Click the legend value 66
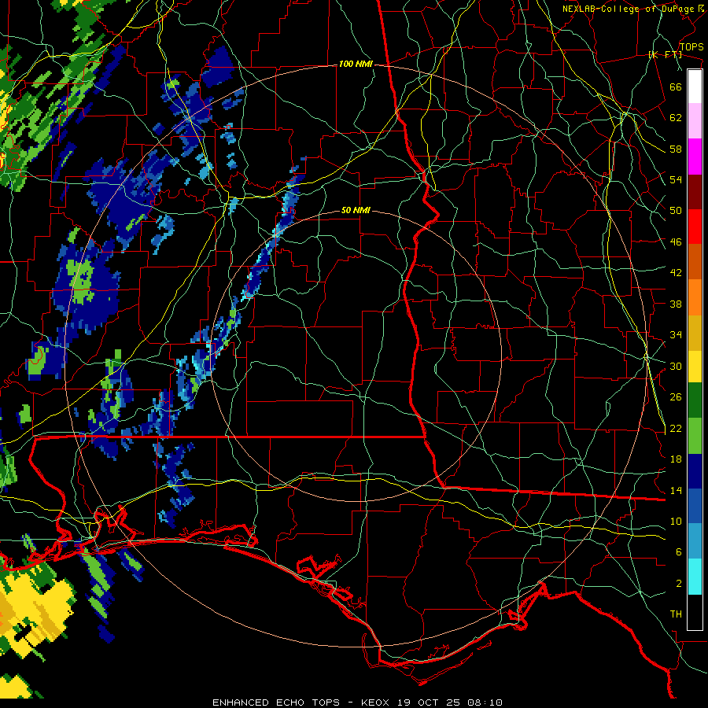 (x=676, y=87)
